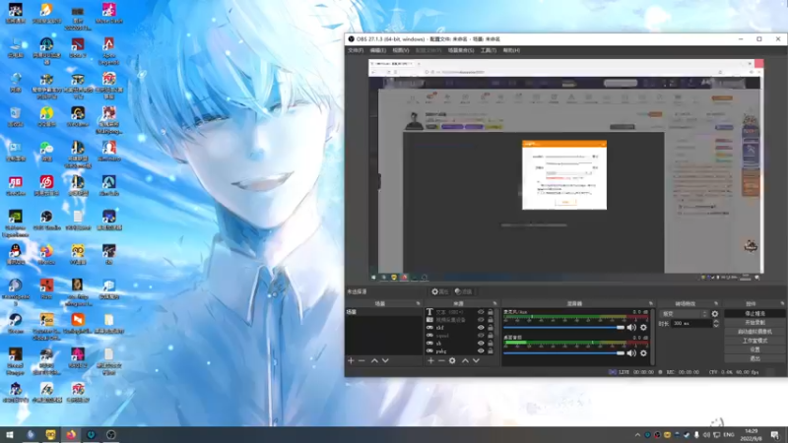Show the squad source with eye icon
Viewport: 788px width, 443px height.
click(481, 336)
